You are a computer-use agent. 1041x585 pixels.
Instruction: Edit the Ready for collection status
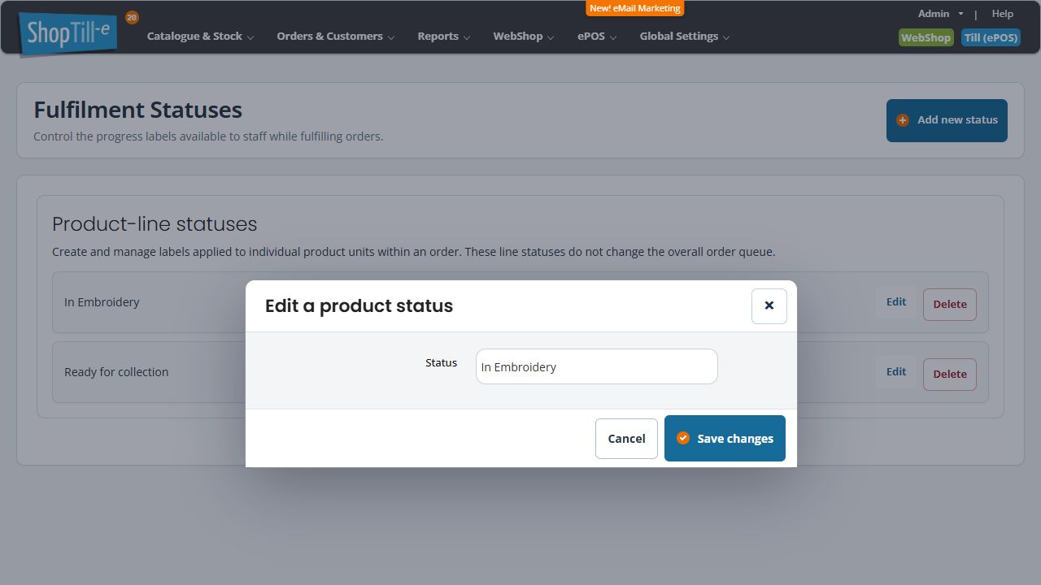[896, 372]
